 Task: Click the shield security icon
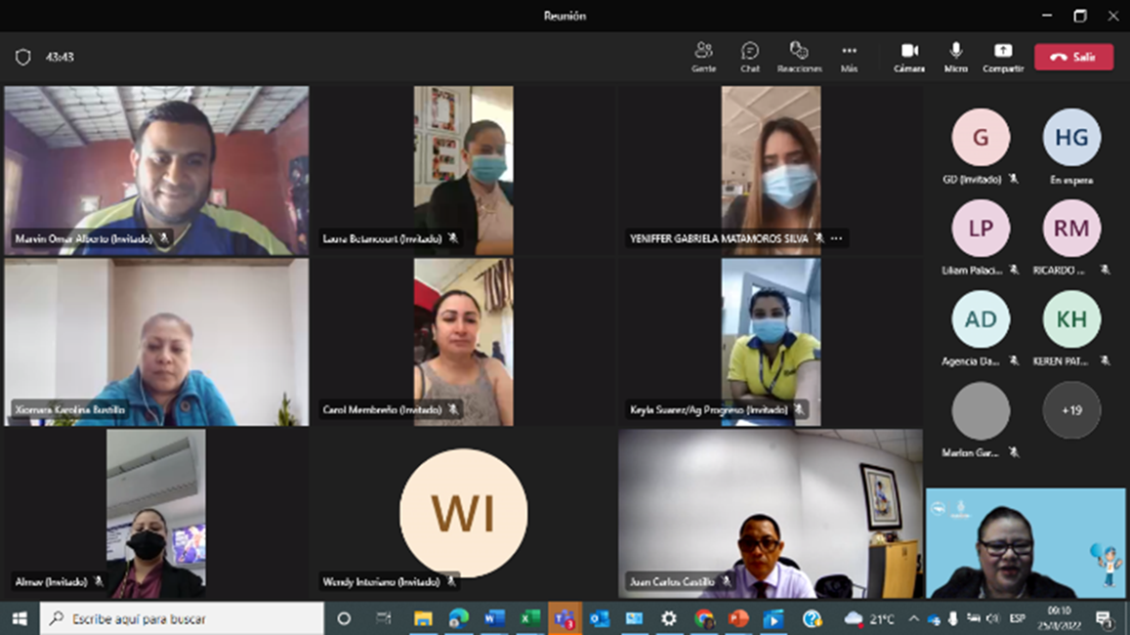(x=23, y=58)
